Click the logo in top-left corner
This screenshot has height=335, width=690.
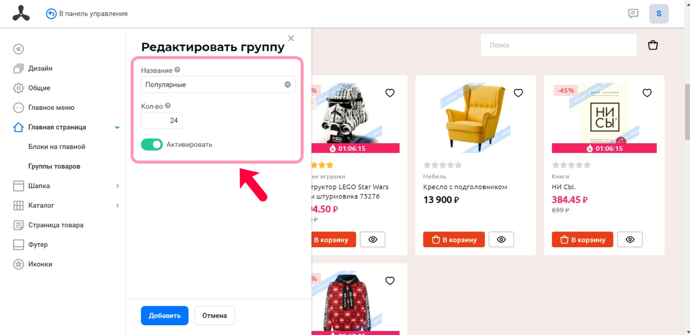(x=21, y=14)
